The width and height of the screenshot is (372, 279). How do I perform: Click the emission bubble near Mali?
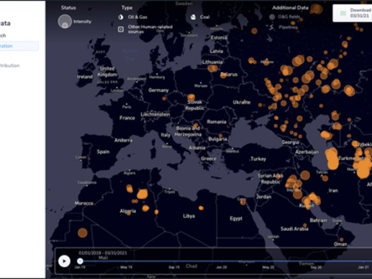pos(82,233)
